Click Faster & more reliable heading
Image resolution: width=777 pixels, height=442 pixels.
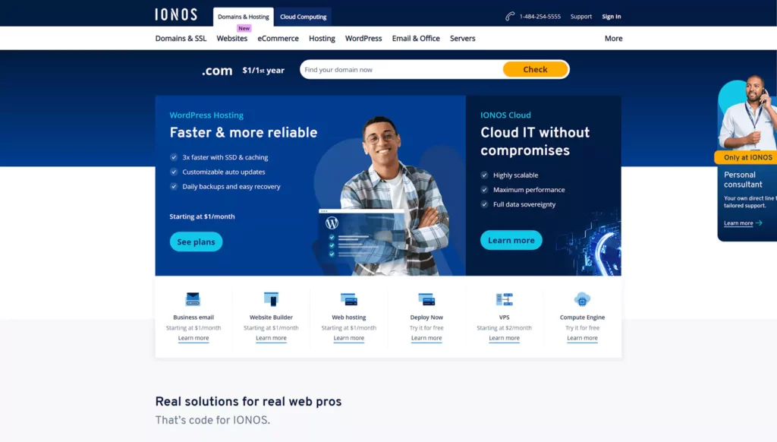(x=244, y=132)
